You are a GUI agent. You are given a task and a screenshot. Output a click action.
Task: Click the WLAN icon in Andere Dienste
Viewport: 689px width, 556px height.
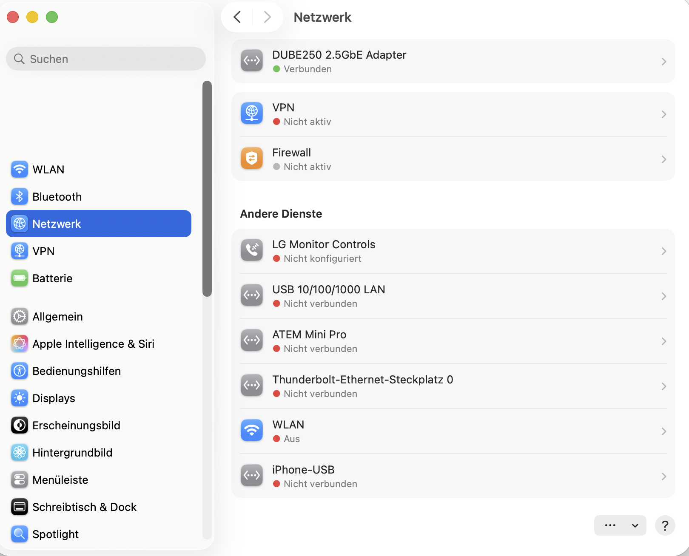coord(252,431)
